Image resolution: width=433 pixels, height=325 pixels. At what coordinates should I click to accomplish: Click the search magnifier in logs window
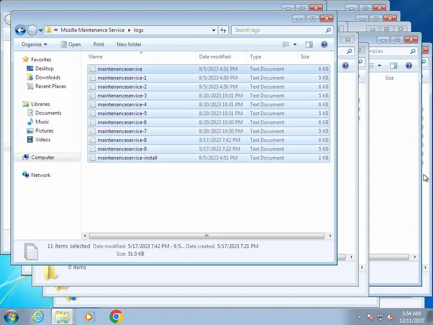[x=328, y=30]
